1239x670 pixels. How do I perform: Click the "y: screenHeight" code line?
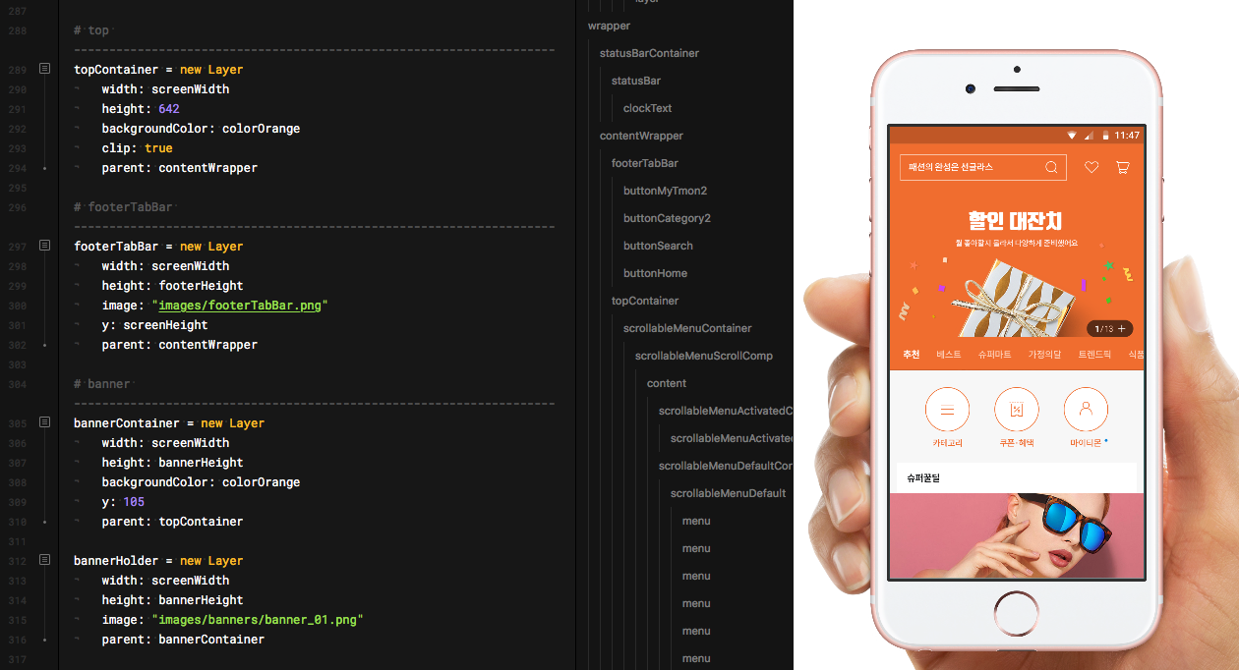pos(154,325)
